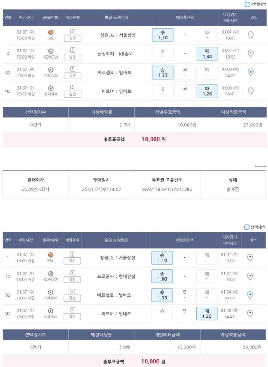Toggle the 선택내역 checkbox above the lower slip

[247, 227]
